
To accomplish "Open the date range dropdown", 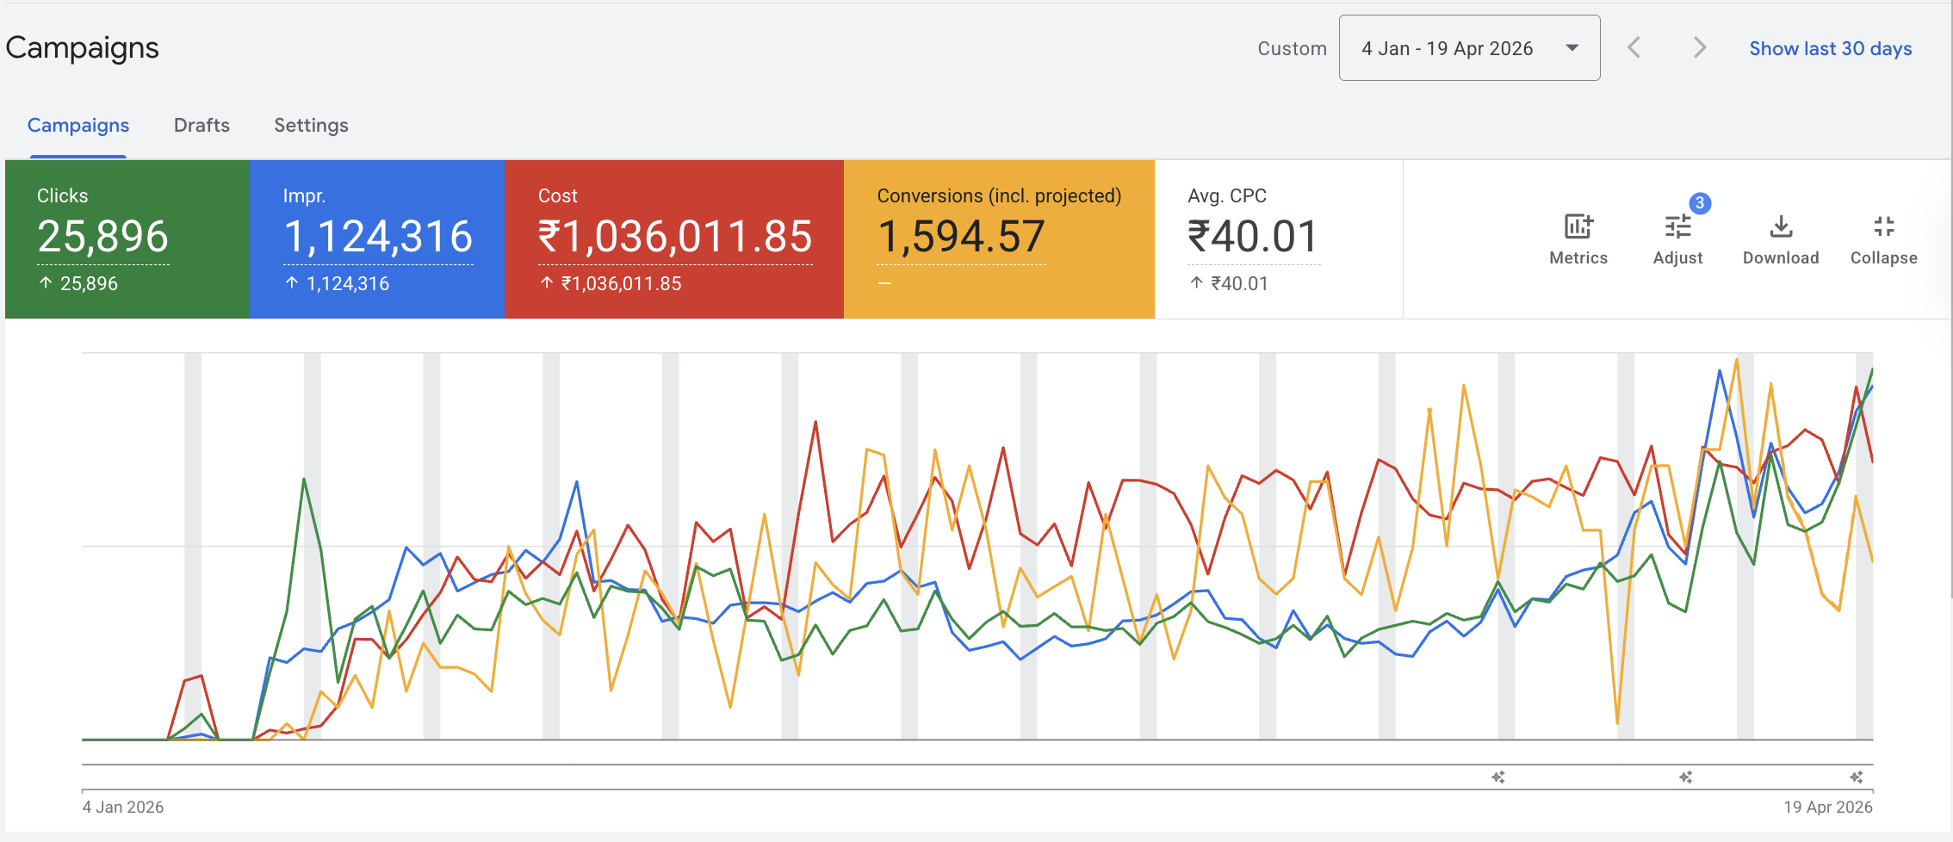I will pyautogui.click(x=1469, y=48).
